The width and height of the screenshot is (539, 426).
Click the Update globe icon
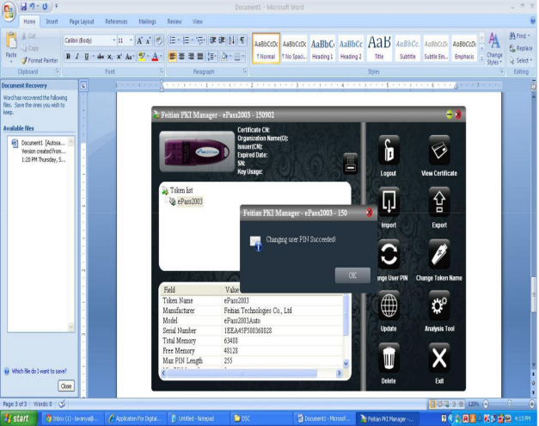coord(389,306)
